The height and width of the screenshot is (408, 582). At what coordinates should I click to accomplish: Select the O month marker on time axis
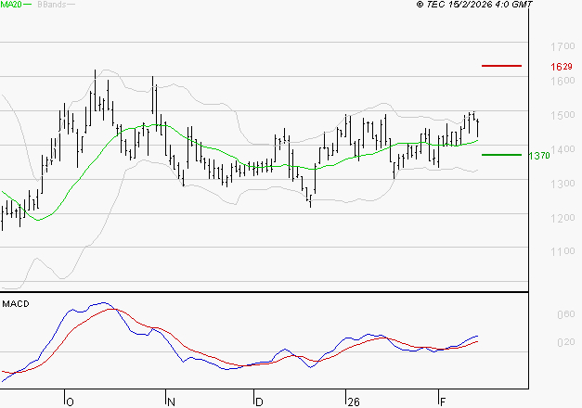(69, 402)
